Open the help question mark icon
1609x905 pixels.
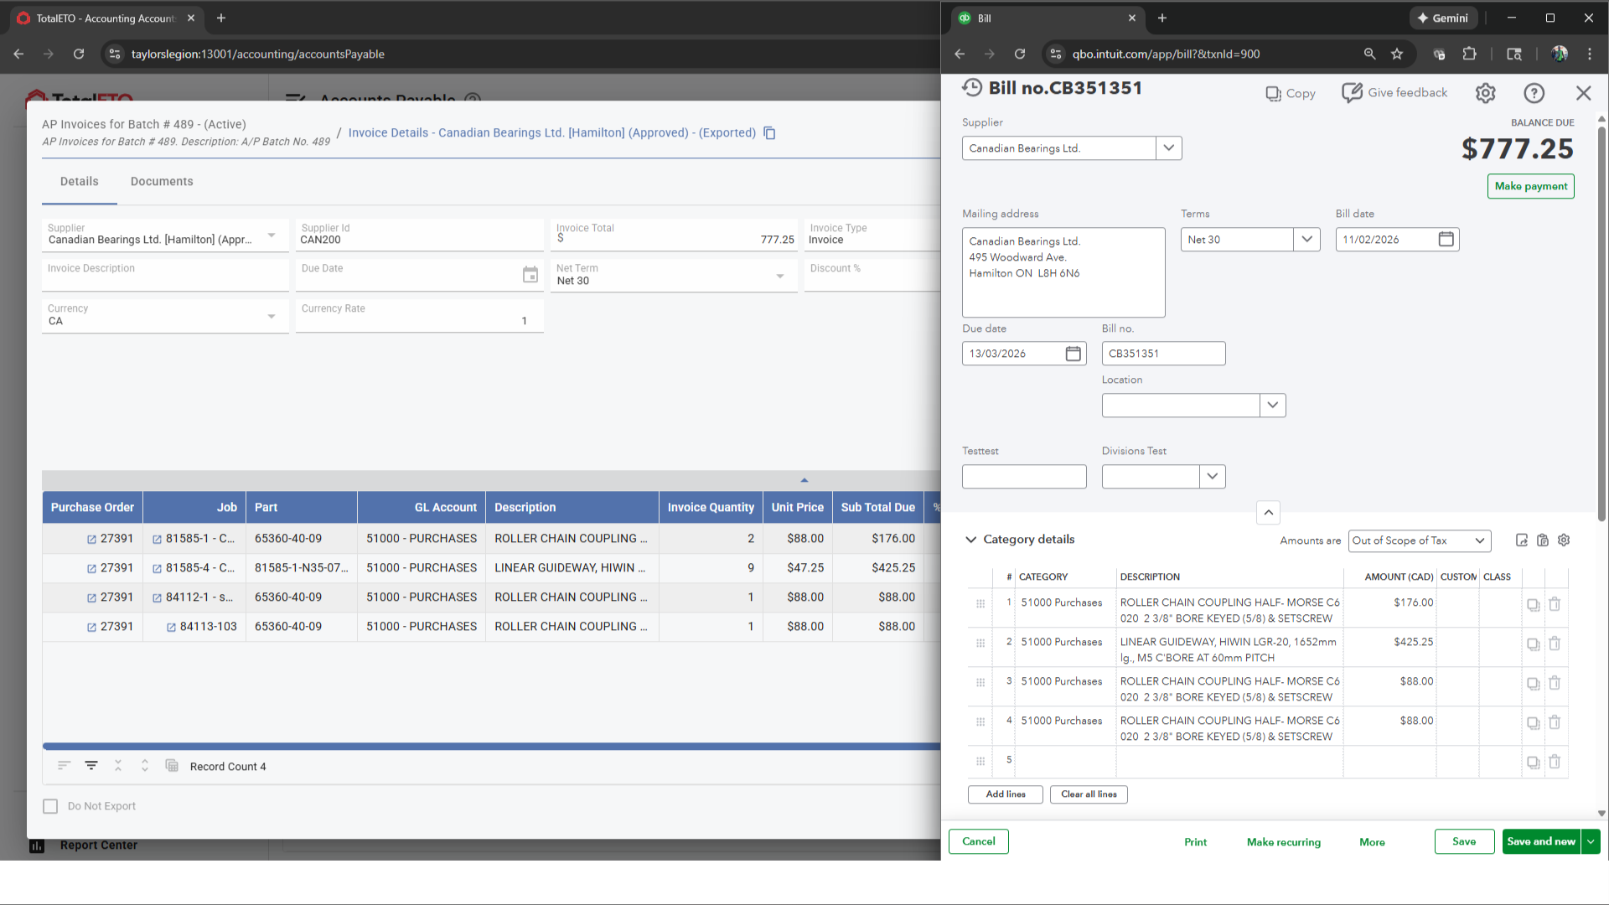coord(1534,93)
